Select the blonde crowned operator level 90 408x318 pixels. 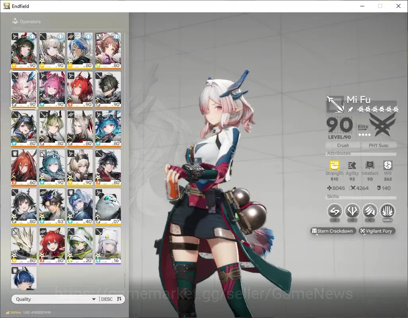tap(80, 167)
